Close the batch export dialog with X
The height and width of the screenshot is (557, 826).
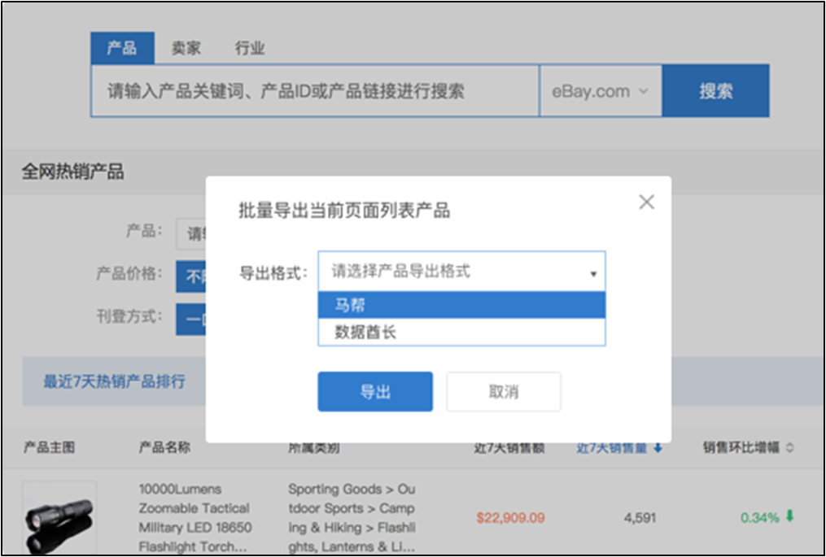646,202
